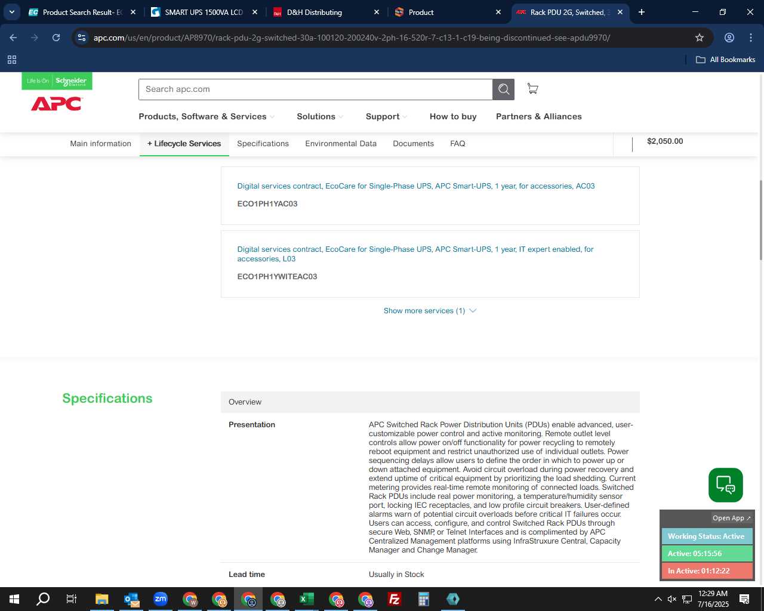Viewport: 764px width, 611px height.
Task: Click the APC Schneider Electric logo
Action: coord(57,92)
